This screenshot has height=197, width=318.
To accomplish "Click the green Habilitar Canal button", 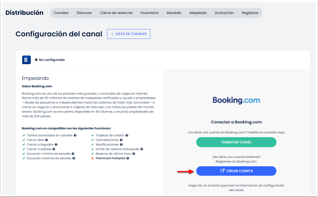I will point(236,142).
